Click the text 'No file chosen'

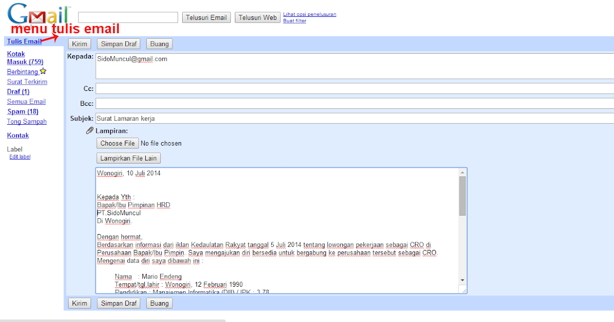tap(161, 144)
